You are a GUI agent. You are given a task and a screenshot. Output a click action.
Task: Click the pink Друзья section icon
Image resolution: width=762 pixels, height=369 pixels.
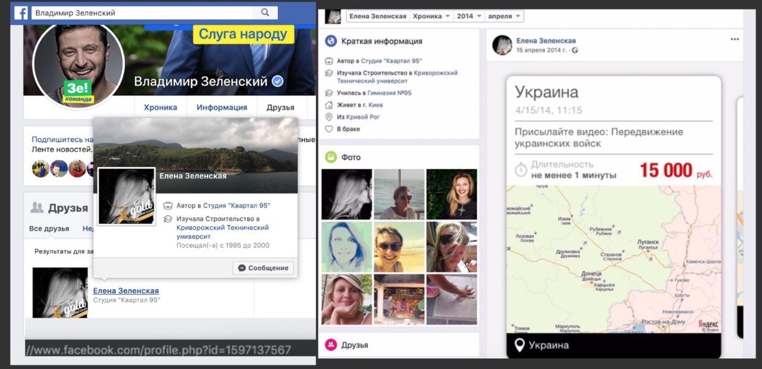coord(331,345)
